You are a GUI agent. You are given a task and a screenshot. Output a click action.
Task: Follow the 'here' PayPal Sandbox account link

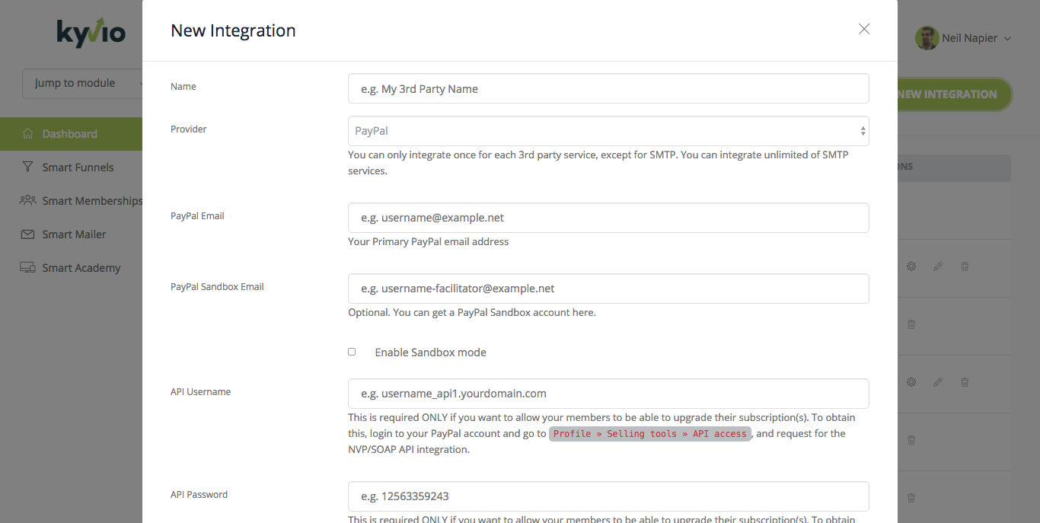(x=583, y=312)
